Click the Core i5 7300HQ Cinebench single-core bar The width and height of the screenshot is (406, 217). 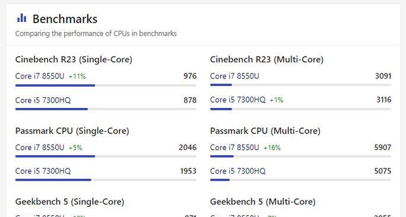click(x=106, y=109)
